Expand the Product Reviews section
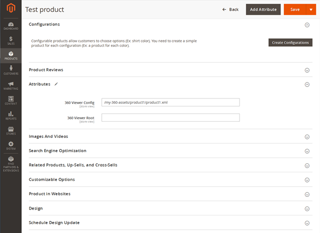This screenshot has height=233, width=320. click(307, 70)
